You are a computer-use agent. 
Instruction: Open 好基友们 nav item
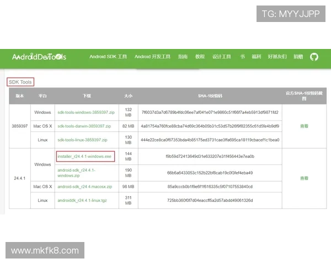[277, 57]
